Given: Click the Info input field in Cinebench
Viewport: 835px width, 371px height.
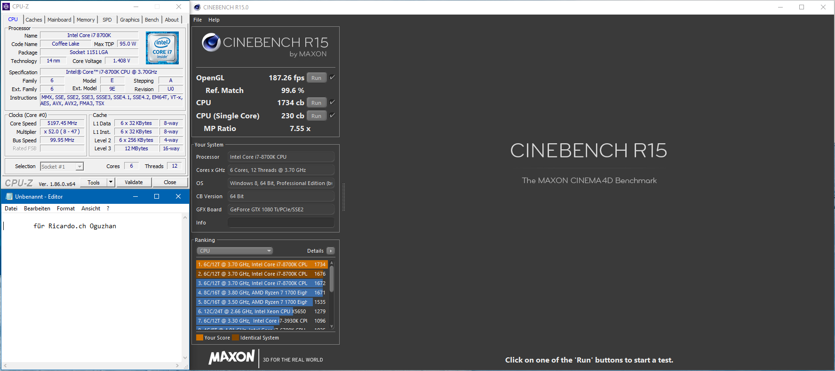Looking at the screenshot, I should [x=281, y=223].
